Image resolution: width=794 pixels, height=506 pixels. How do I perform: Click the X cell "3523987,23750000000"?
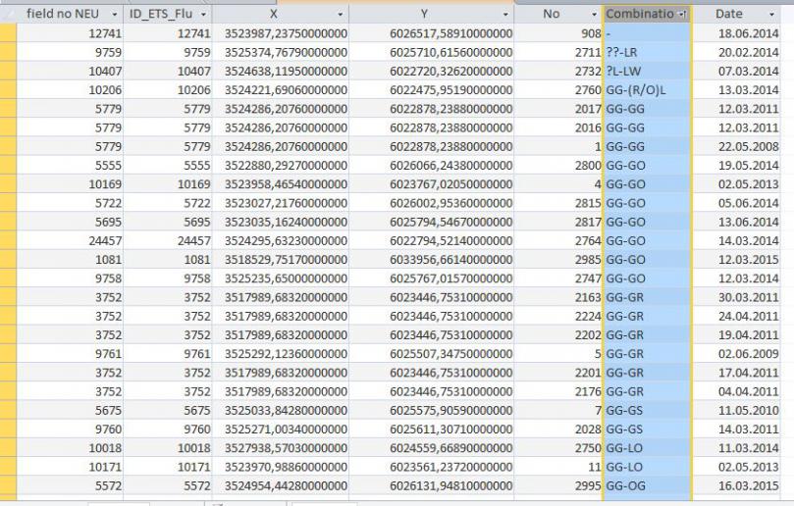tap(281, 33)
